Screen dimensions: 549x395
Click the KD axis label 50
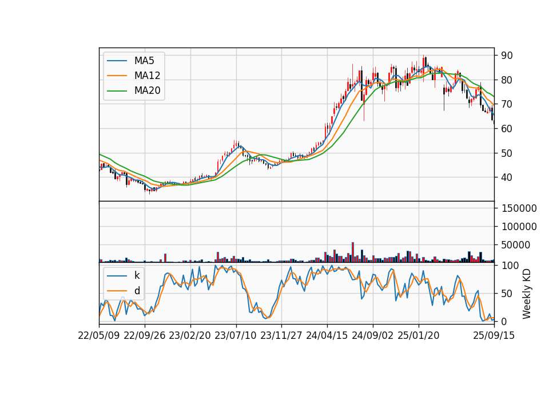[x=507, y=294]
